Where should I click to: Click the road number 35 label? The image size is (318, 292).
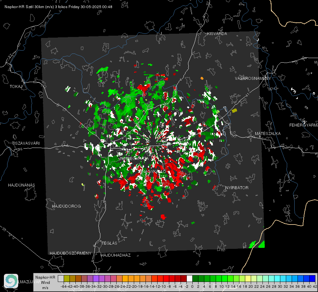[x=4, y=229]
